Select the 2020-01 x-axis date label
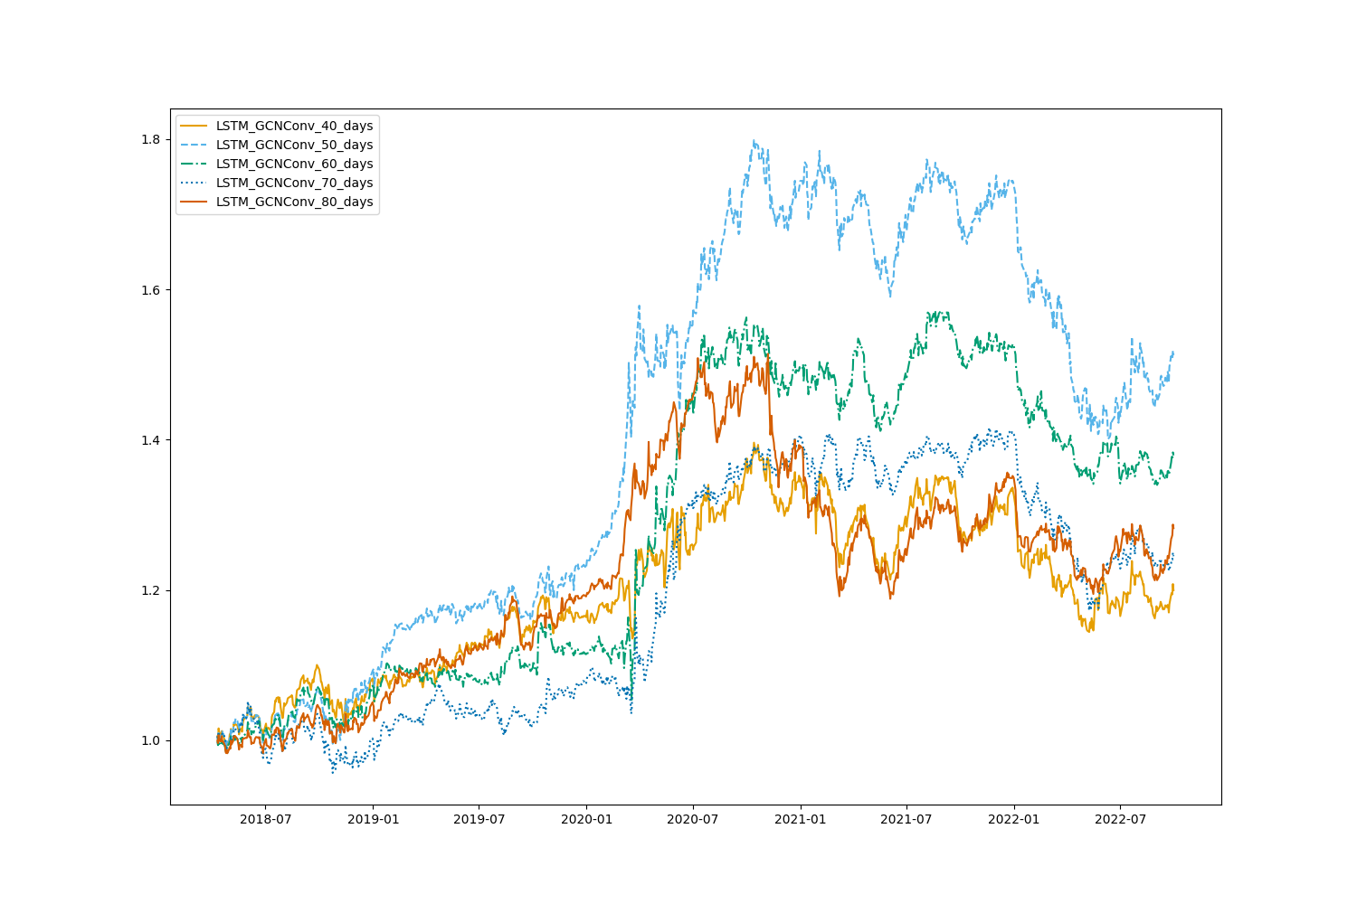Image resolution: width=1357 pixels, height=904 pixels. point(586,819)
